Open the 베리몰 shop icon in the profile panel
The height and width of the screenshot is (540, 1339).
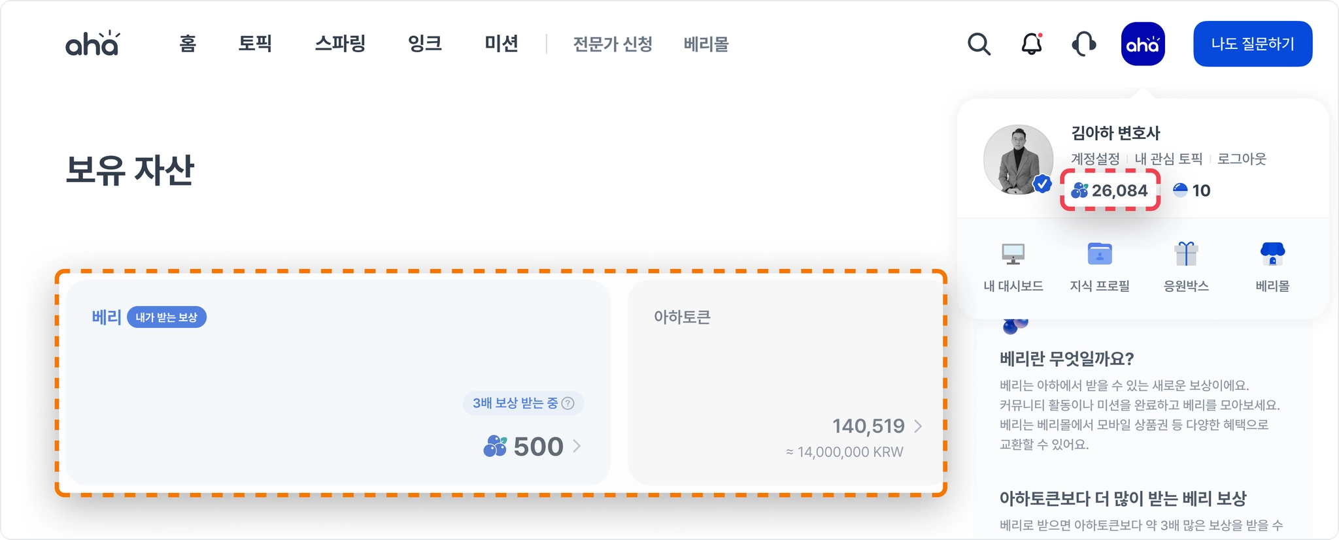tap(1272, 254)
